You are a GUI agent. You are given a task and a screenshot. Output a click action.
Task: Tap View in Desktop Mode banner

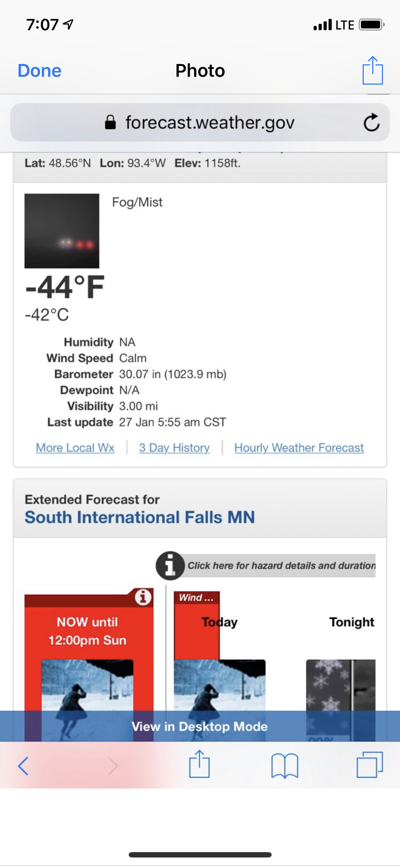[199, 726]
